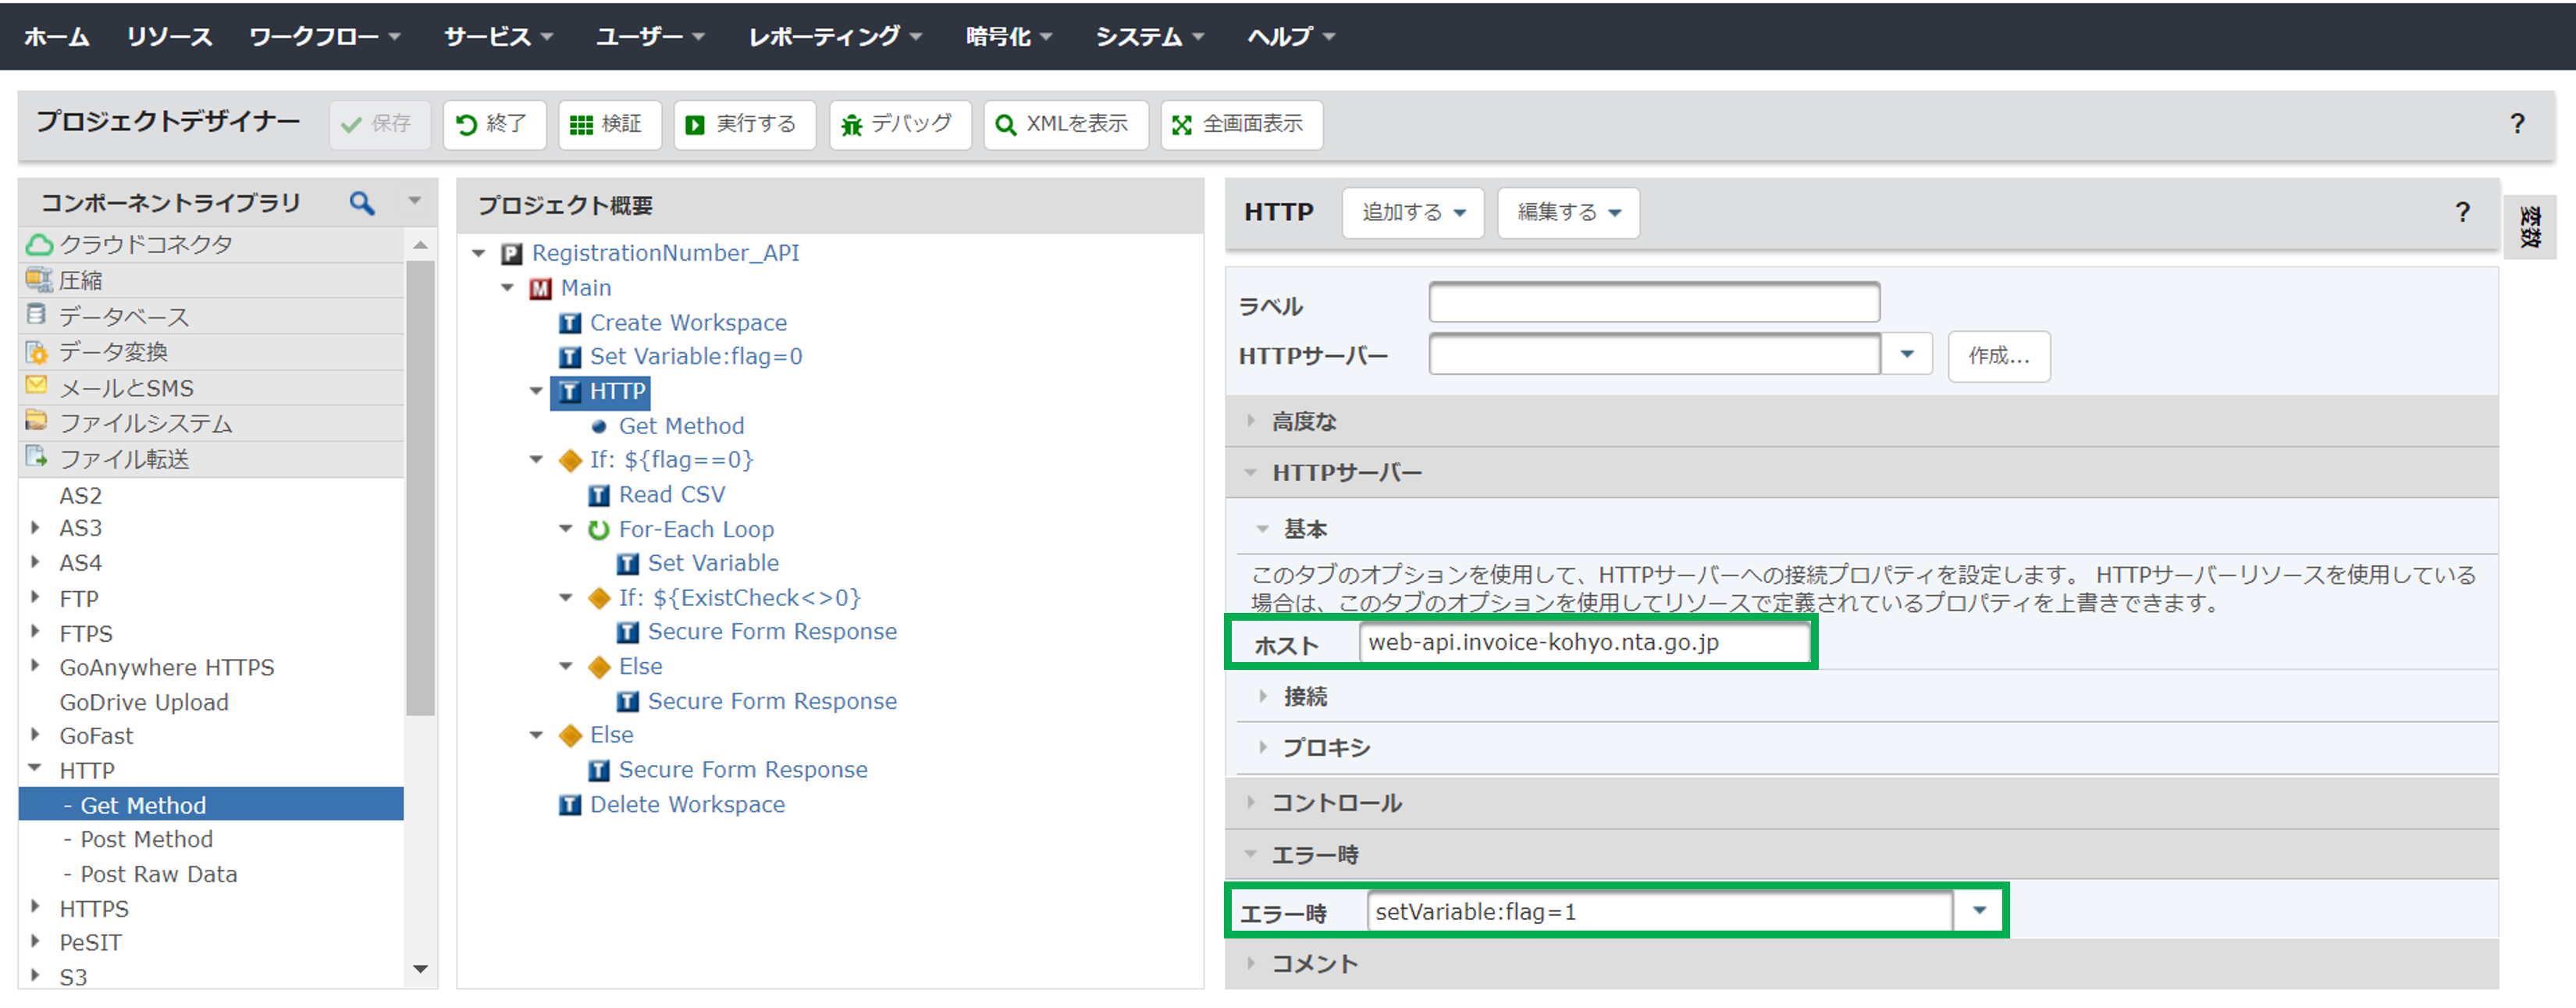
Task: Expand the FTPS library node
Action: tap(35, 632)
